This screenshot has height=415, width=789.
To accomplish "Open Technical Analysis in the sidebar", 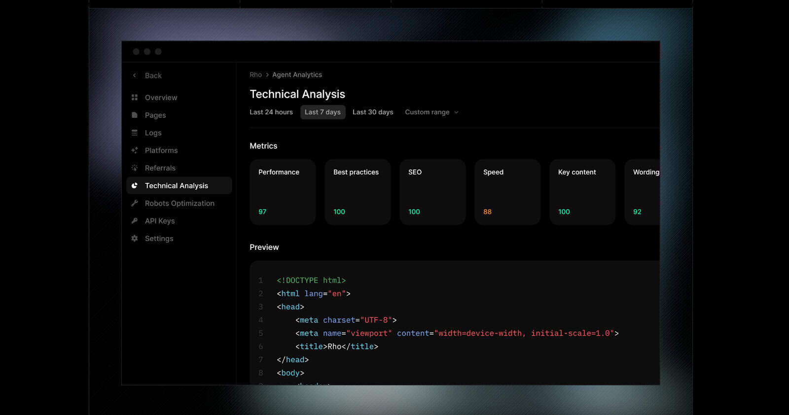I will tap(177, 186).
